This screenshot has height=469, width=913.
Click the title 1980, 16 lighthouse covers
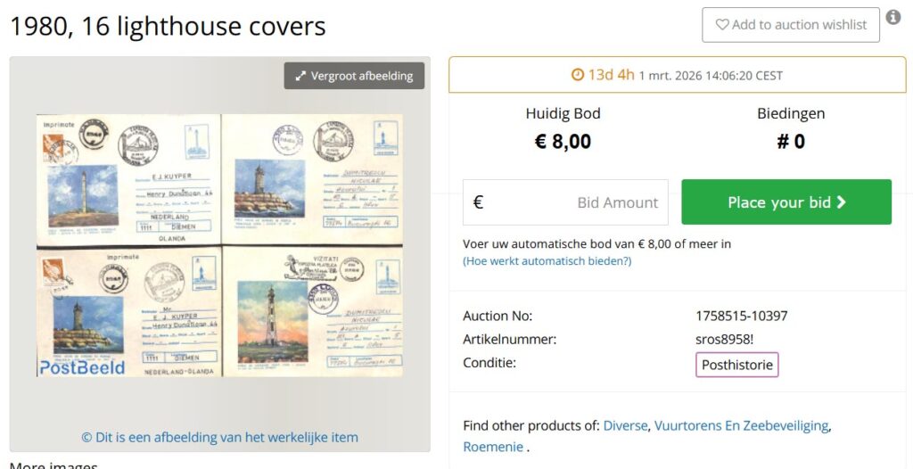(x=168, y=27)
